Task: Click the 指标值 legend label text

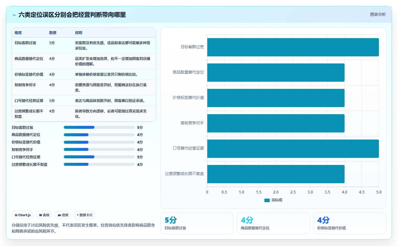Action: [x=277, y=200]
